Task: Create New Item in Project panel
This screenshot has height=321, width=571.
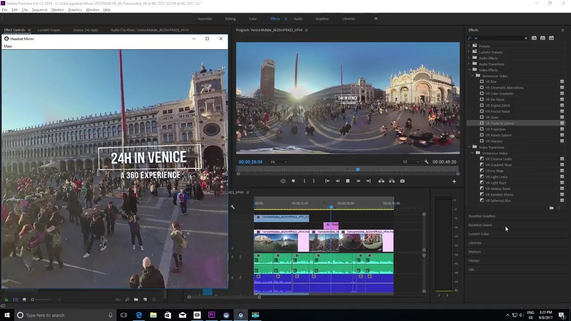Action: click(145, 300)
